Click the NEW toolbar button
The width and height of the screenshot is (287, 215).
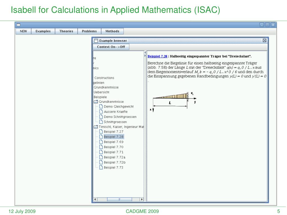24,31
